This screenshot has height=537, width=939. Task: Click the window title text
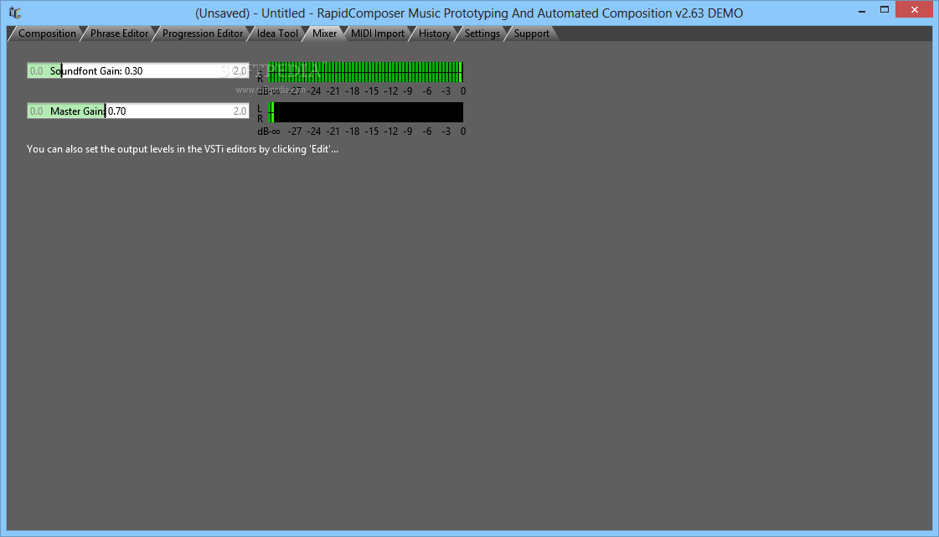[469, 13]
